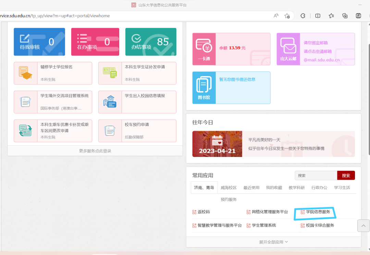The image size is (370, 255).
Task: Click the 一卡通 campus card icon
Action: tap(204, 48)
